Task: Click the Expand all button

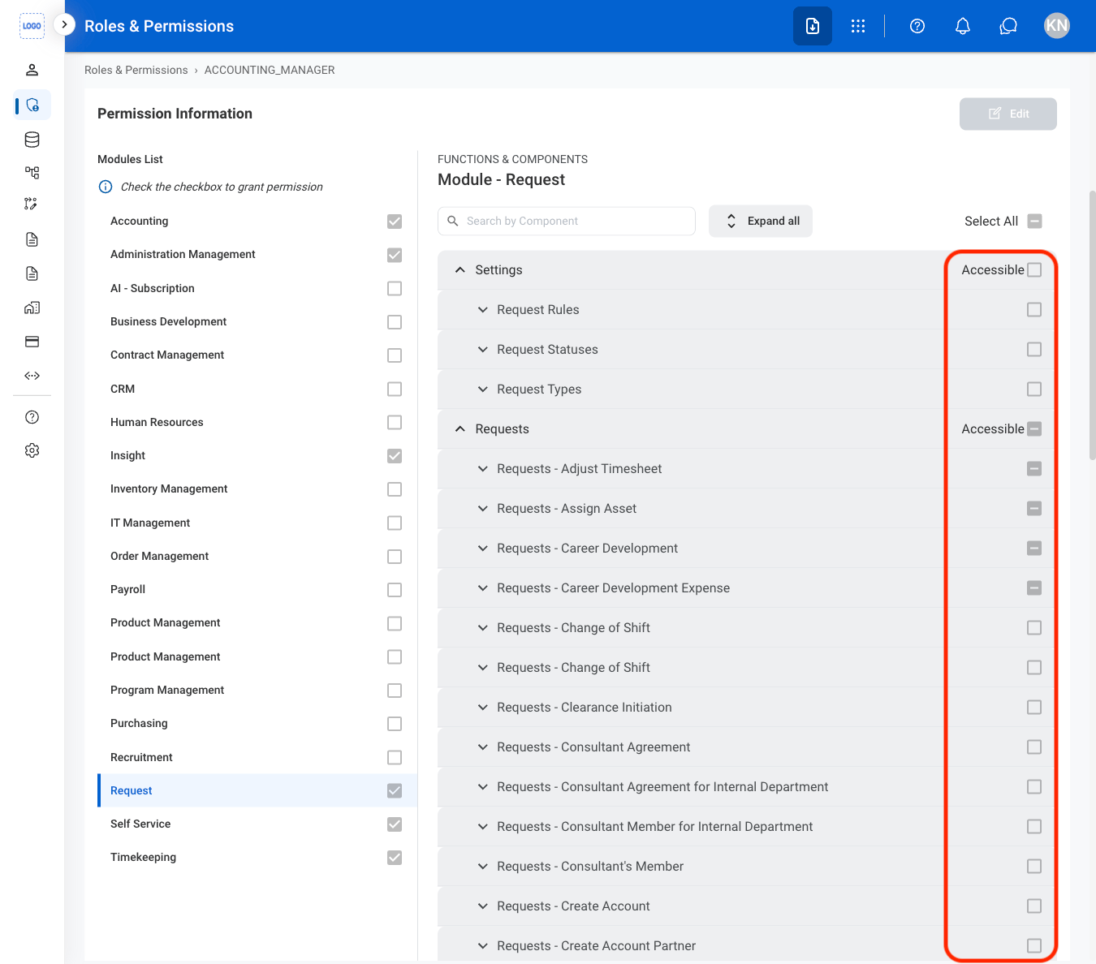Action: (761, 221)
